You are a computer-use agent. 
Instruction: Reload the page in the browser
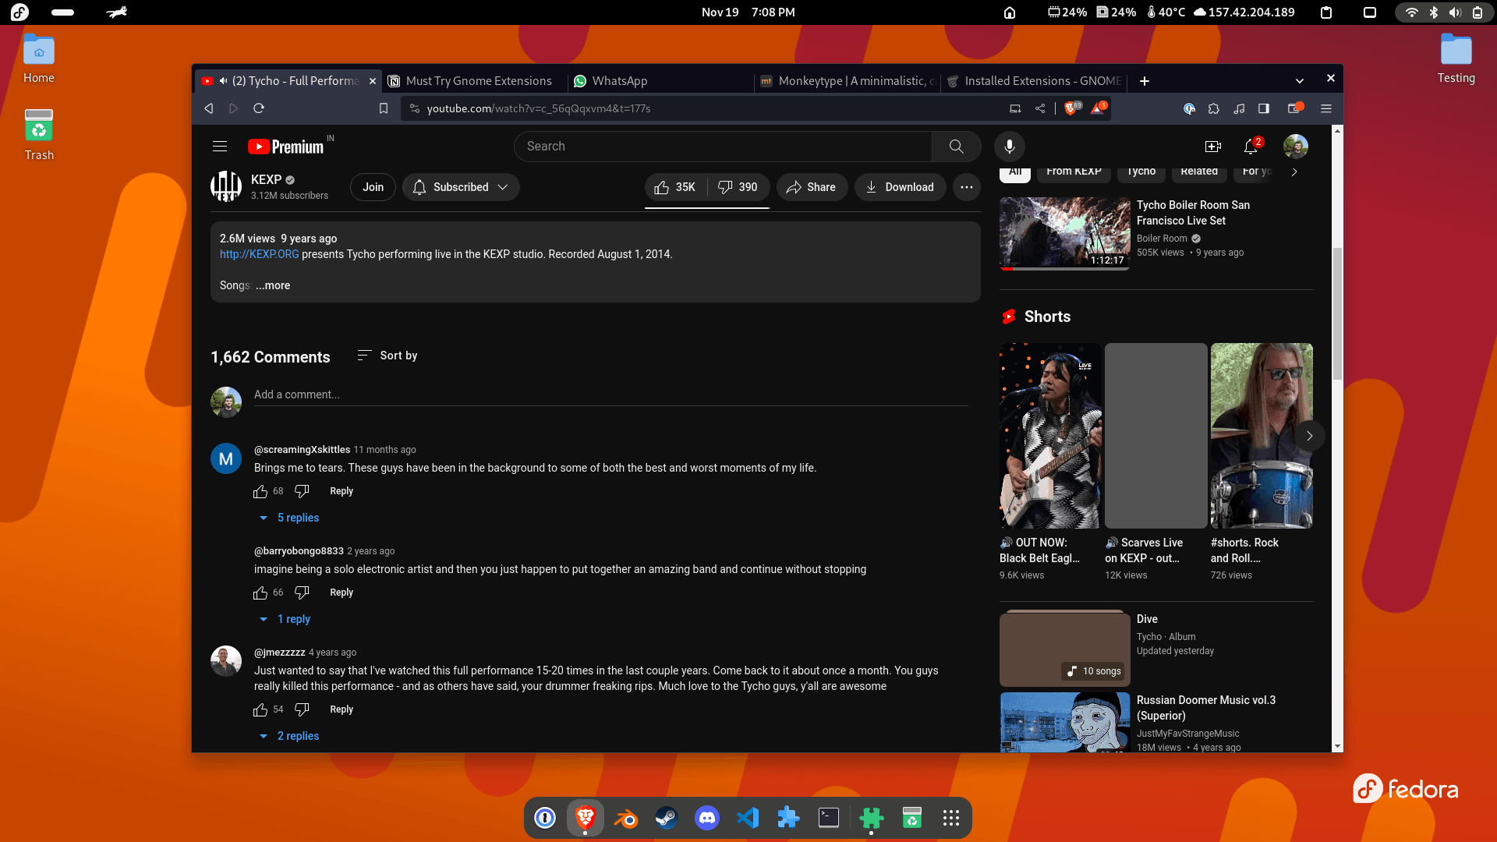coord(259,108)
